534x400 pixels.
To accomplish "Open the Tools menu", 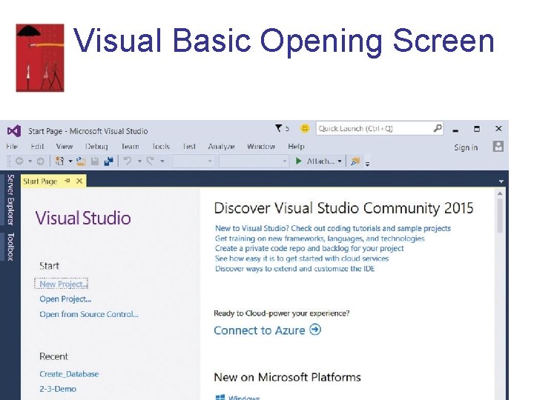I will pos(161,146).
